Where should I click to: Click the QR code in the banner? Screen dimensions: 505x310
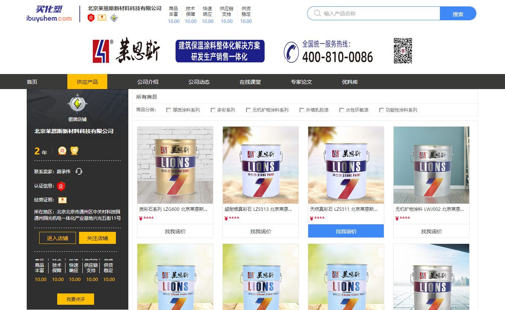pyautogui.click(x=403, y=51)
